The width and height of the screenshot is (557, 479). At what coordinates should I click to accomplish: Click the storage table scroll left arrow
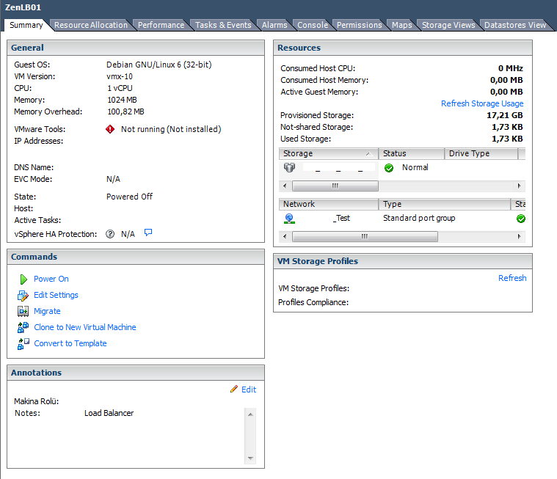point(285,186)
